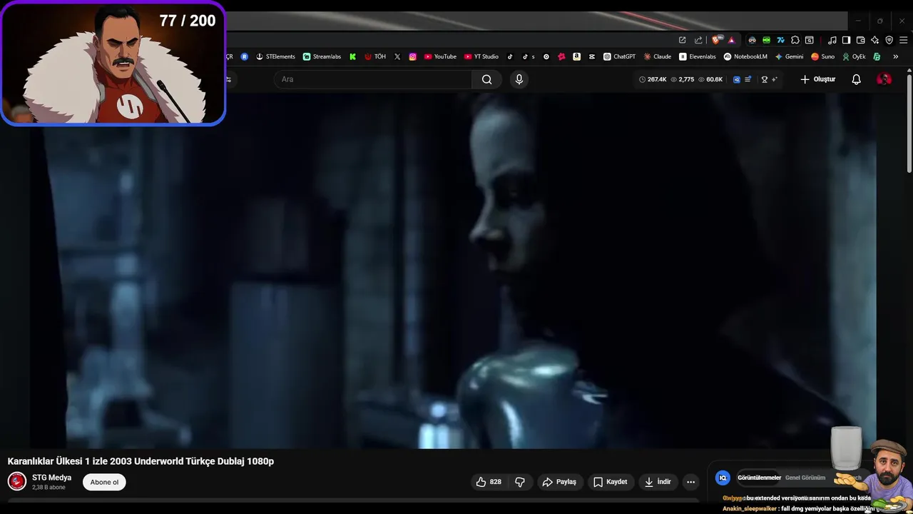This screenshot has height=514, width=913.
Task: Open the STElements bookmark
Action: [275, 56]
